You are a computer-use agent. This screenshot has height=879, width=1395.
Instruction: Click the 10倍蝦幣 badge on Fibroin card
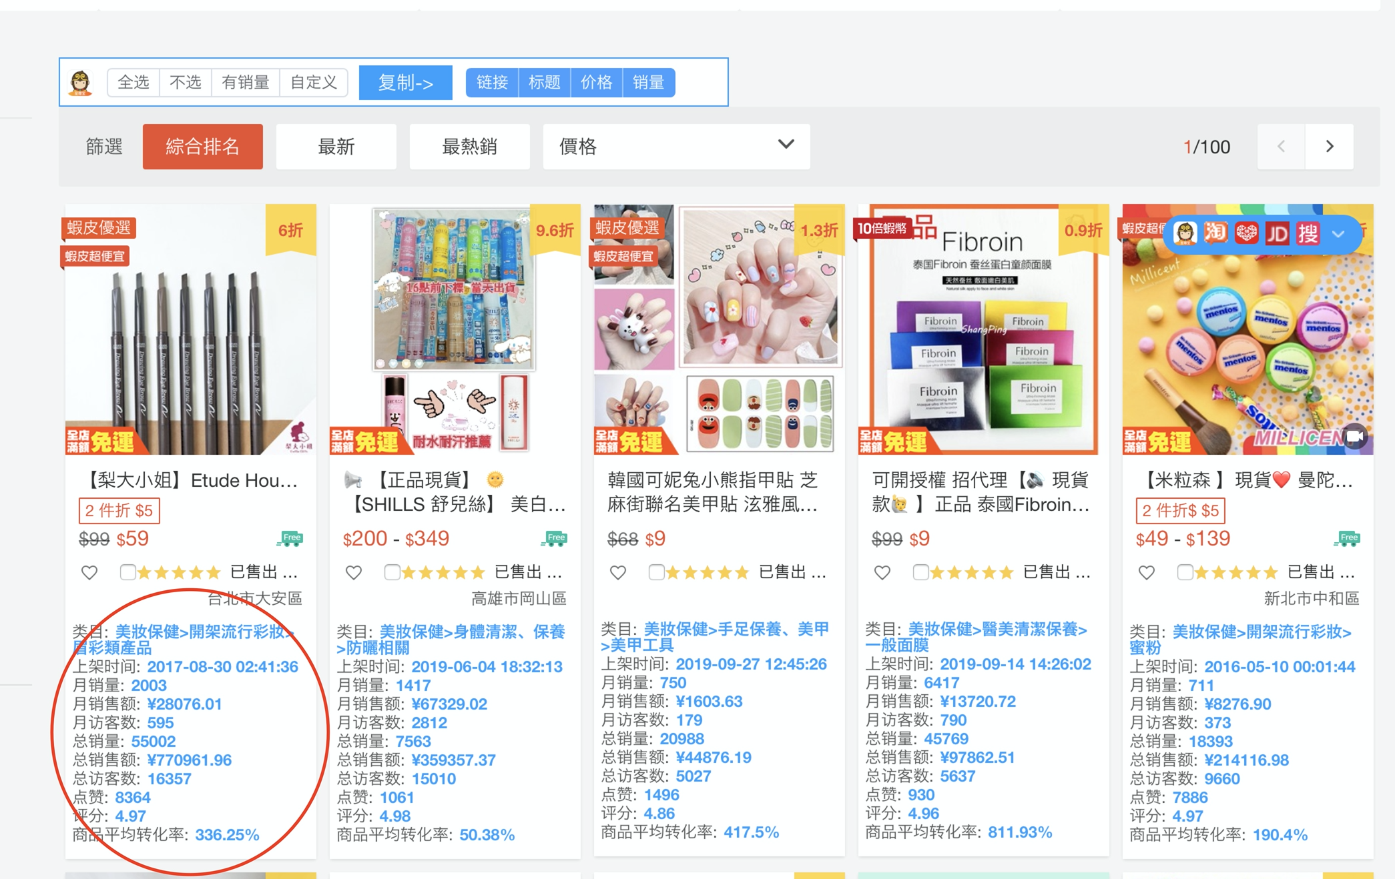(x=882, y=229)
